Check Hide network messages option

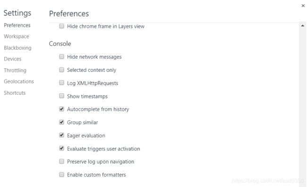[x=61, y=56]
